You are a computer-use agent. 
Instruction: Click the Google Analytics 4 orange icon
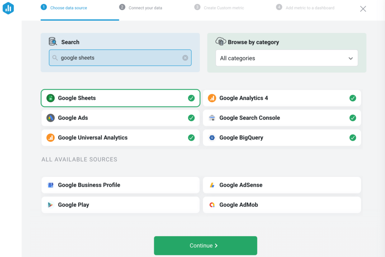coord(212,98)
